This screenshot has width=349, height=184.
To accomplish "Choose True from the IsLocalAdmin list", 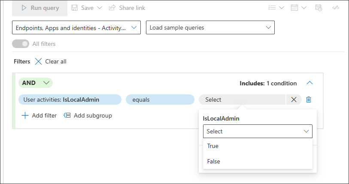I will coord(213,146).
